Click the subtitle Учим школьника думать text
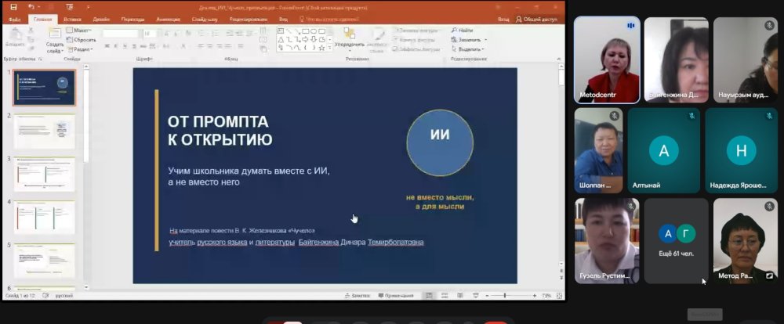Screen dimensions: 784x324 [249, 176]
